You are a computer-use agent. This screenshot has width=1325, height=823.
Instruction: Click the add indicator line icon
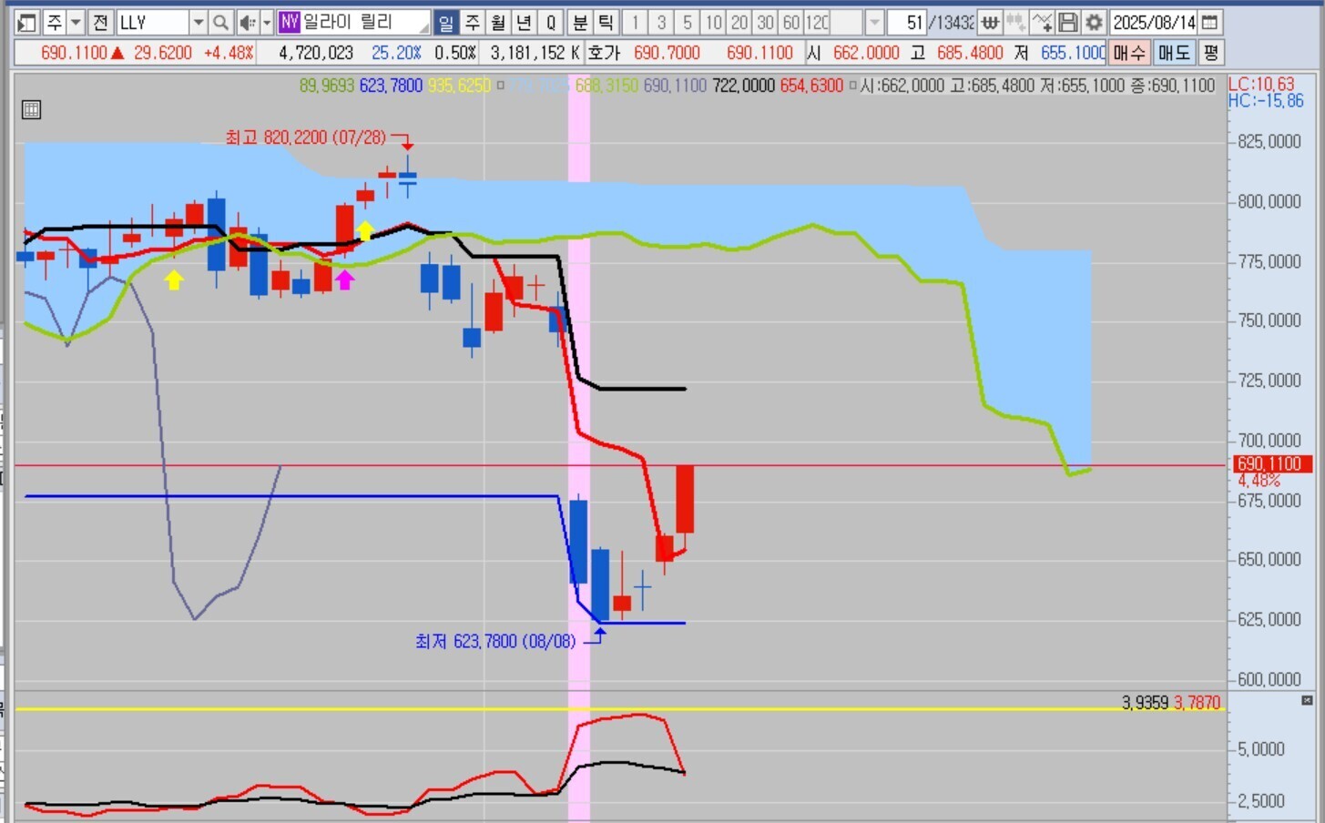[x=1043, y=22]
